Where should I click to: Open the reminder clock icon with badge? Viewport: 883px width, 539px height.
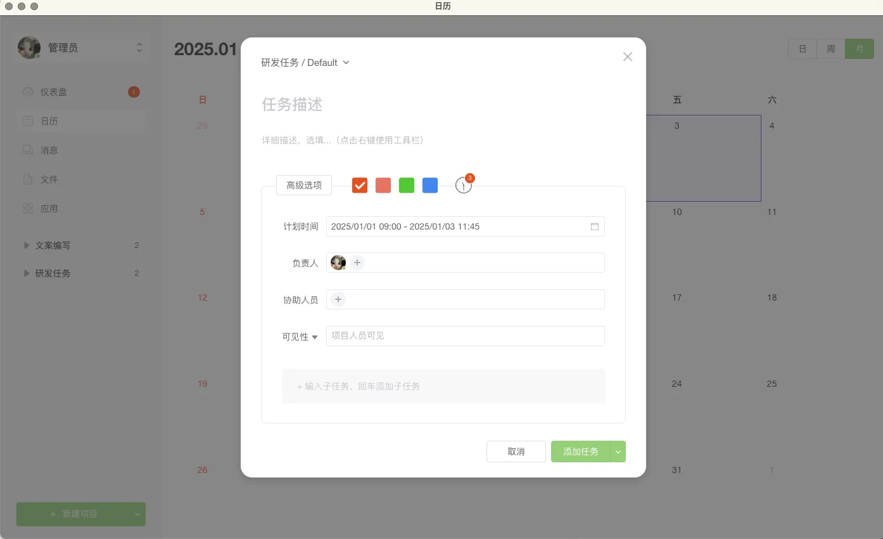[x=463, y=185]
